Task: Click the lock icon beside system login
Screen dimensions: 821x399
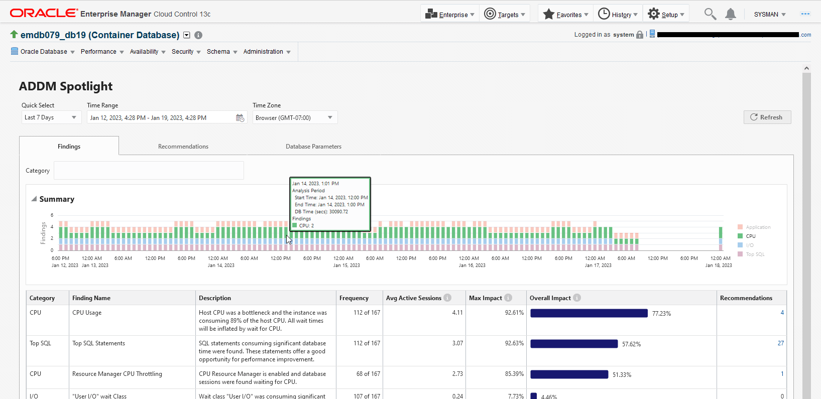Action: tap(640, 35)
